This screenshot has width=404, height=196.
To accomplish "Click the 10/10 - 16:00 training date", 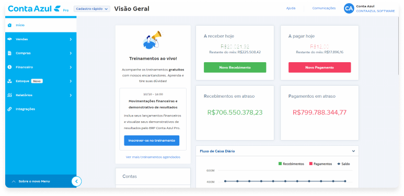I will coord(153,94).
